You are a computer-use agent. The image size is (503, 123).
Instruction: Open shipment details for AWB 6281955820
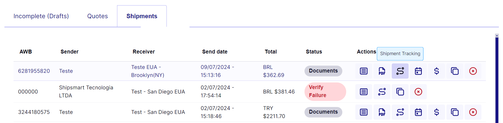point(364,71)
